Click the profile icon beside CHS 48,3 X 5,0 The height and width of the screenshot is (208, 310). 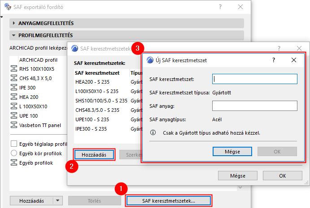[14, 78]
